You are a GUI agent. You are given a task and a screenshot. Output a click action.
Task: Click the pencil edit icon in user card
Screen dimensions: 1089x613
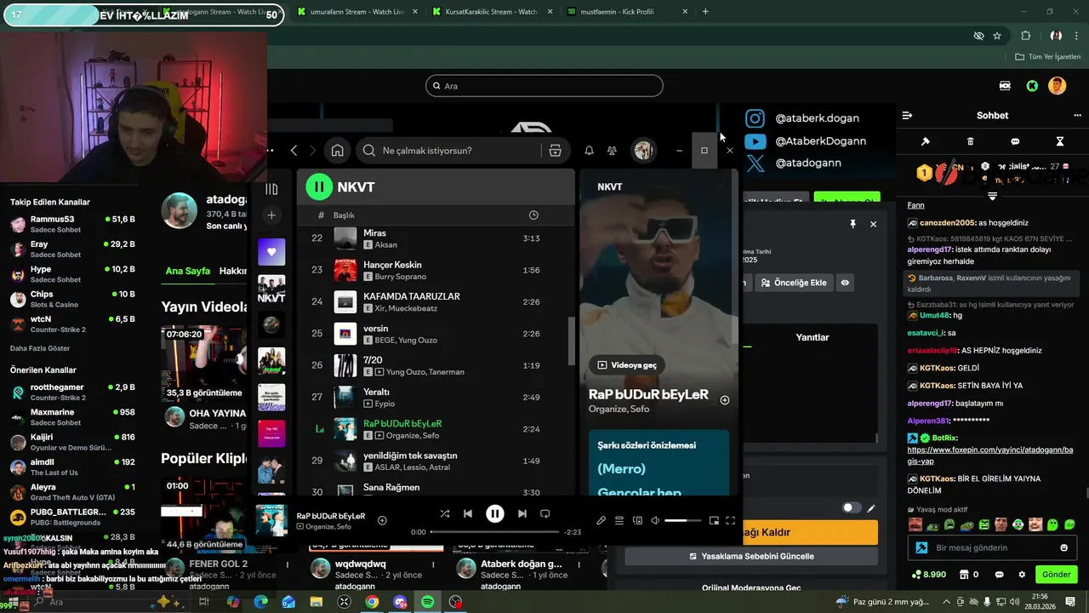coord(871,508)
